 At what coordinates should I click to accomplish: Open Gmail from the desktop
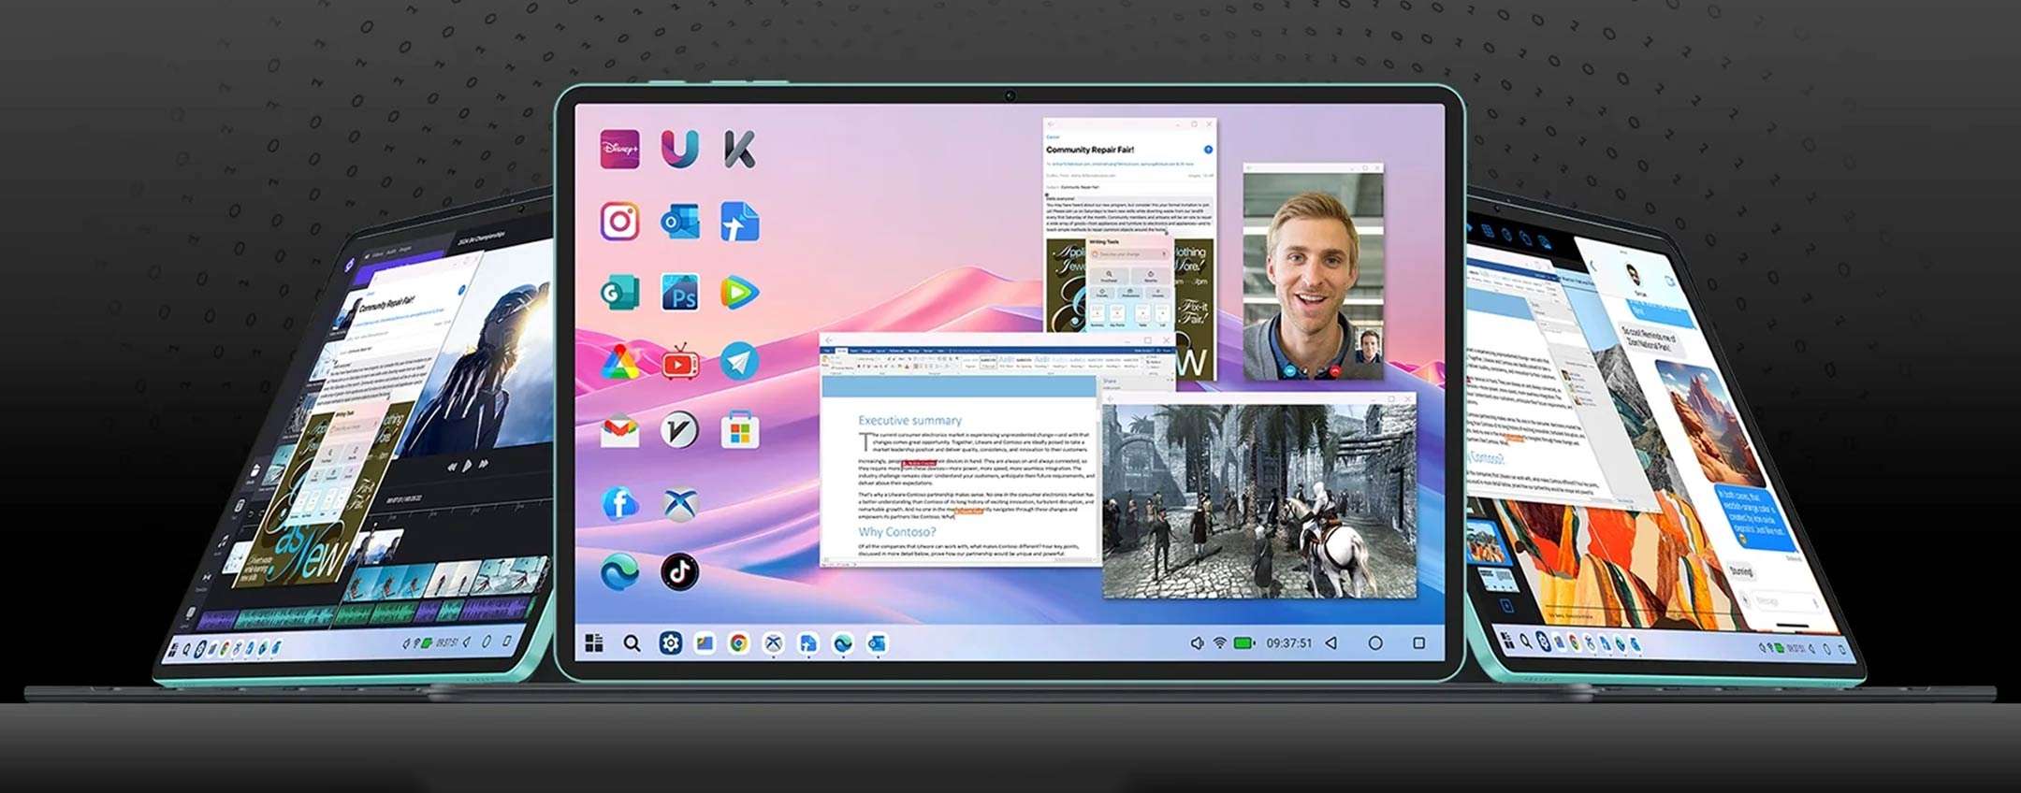point(619,430)
